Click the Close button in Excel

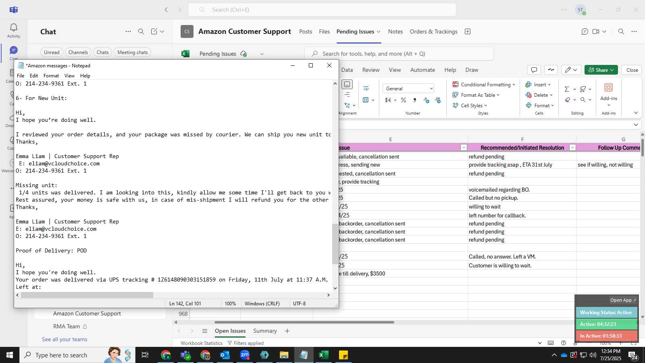[x=632, y=70]
